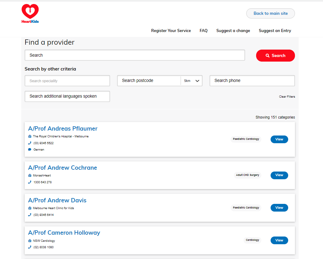Image resolution: width=323 pixels, height=259 pixels.
Task: Click phone icon next to (03) 9345 5522
Action: 30,143
